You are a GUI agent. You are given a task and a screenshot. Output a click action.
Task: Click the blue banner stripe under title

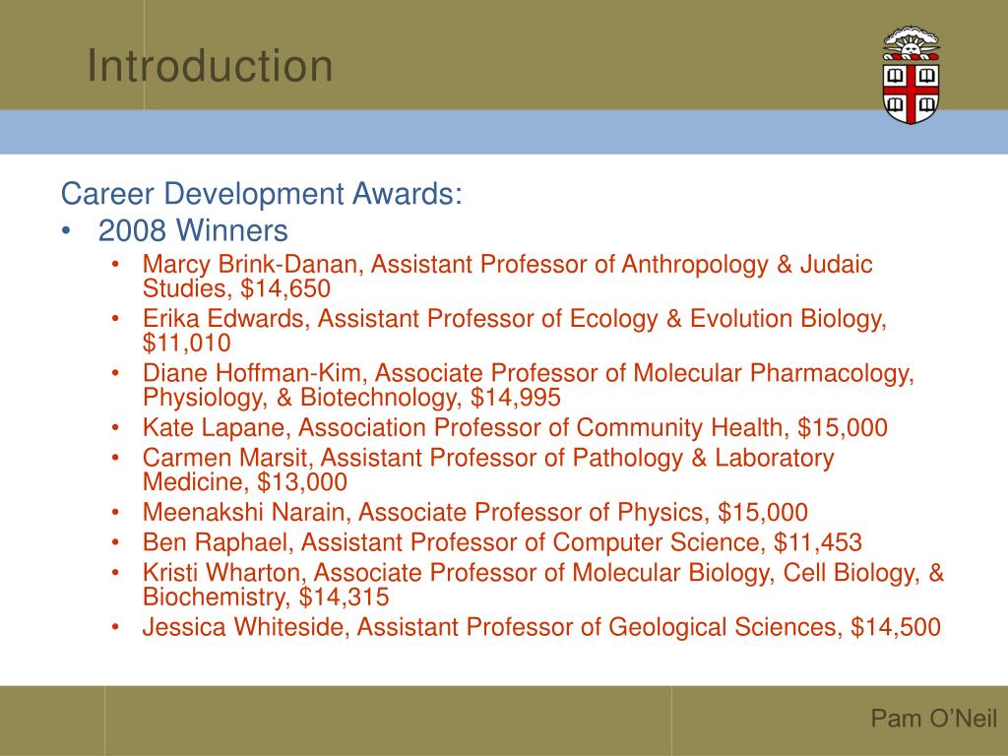504,132
